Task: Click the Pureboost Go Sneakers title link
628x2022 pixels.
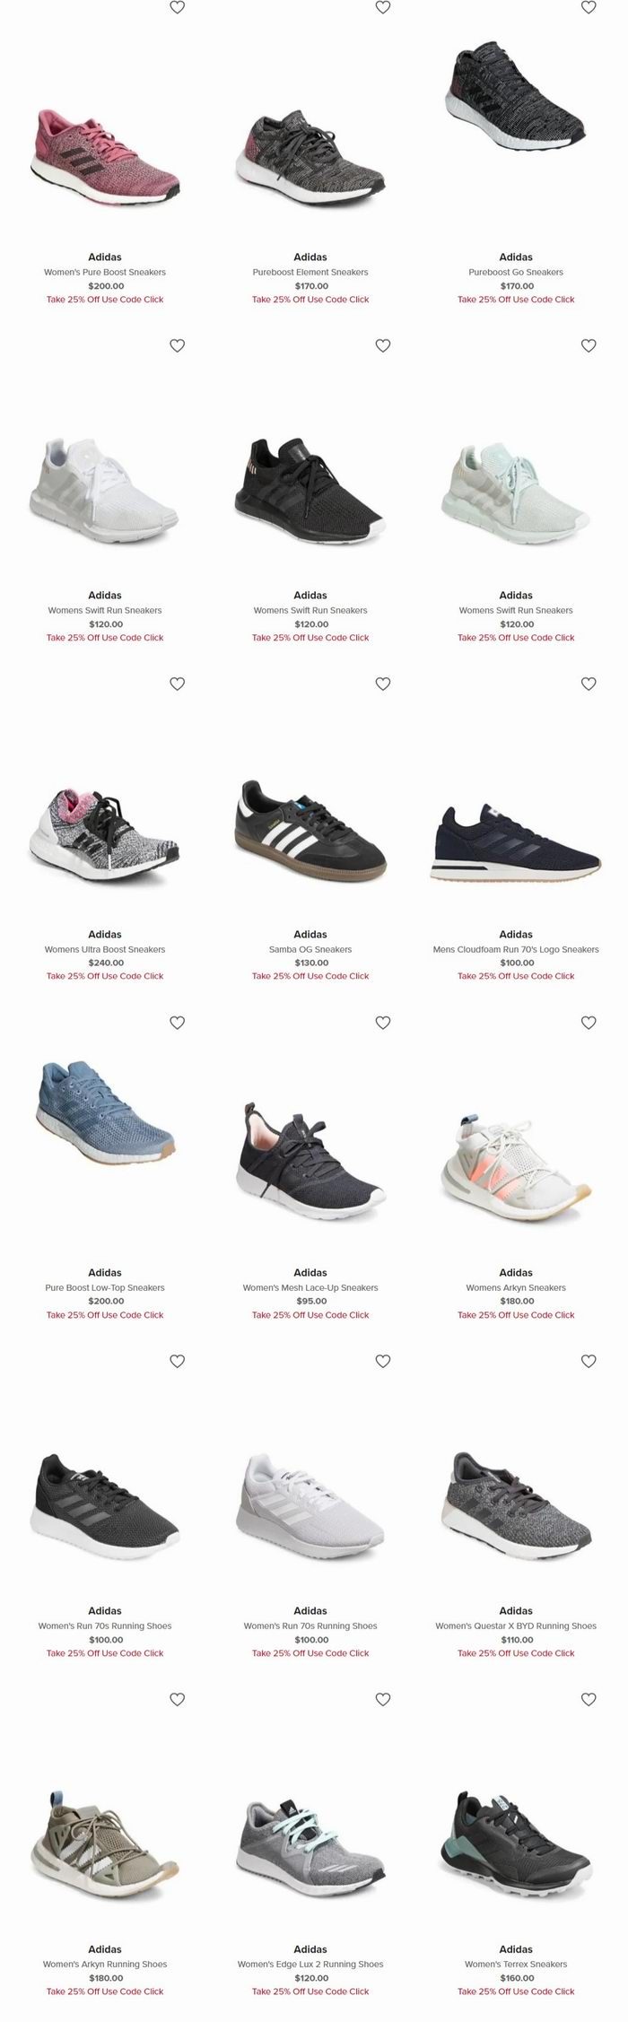Action: pyautogui.click(x=516, y=272)
